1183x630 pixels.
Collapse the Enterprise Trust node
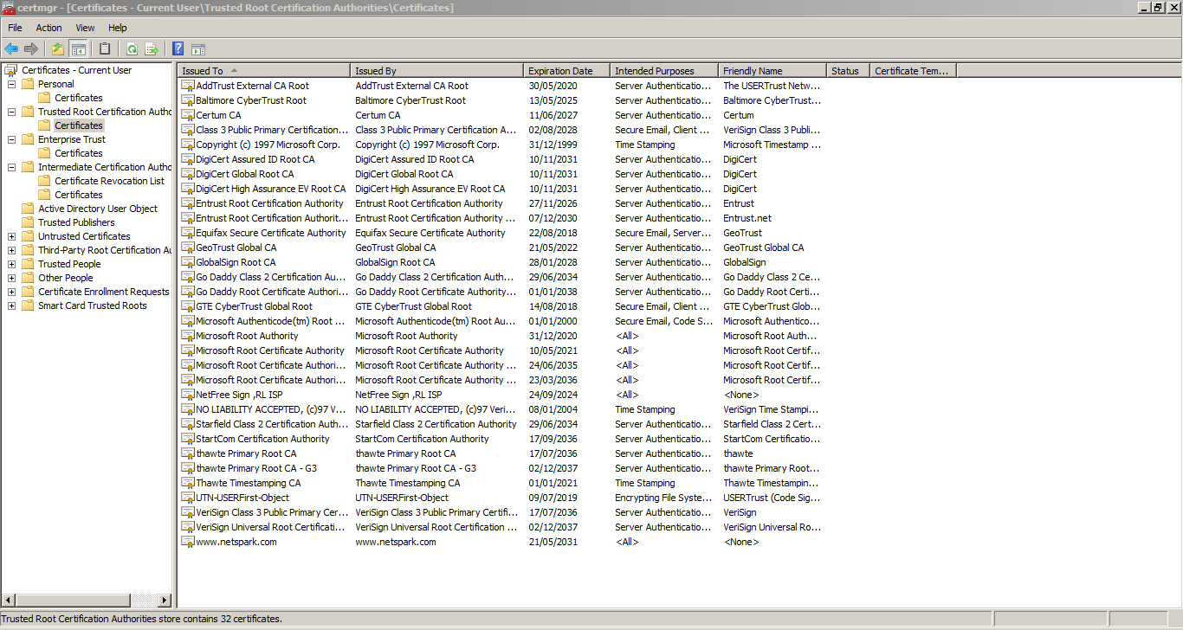pos(11,139)
